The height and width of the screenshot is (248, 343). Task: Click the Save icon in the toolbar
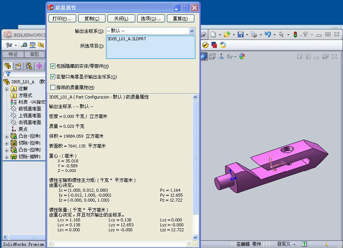(x=240, y=35)
